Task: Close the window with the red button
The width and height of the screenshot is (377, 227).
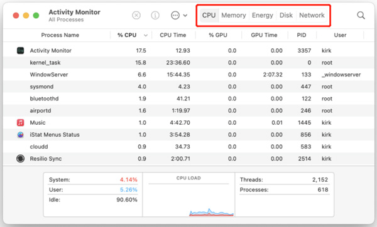Action: (16, 16)
